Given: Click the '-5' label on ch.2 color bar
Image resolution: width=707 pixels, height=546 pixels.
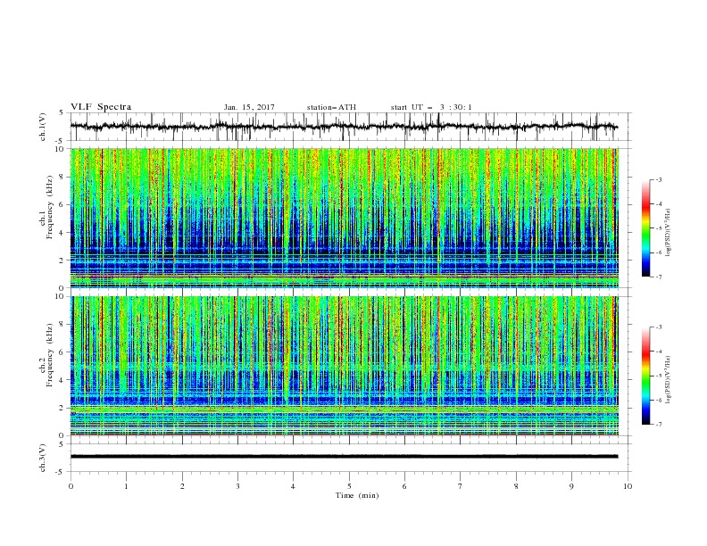Looking at the screenshot, I should tap(659, 376).
